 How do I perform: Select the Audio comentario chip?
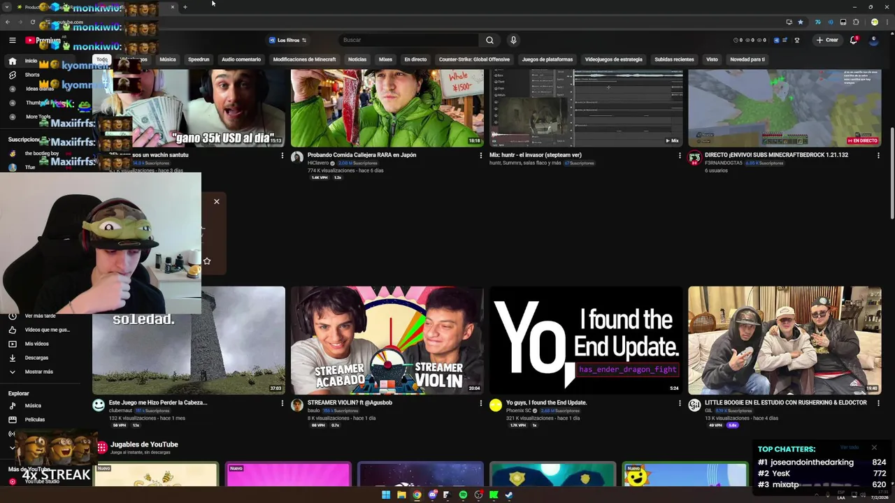pos(241,59)
